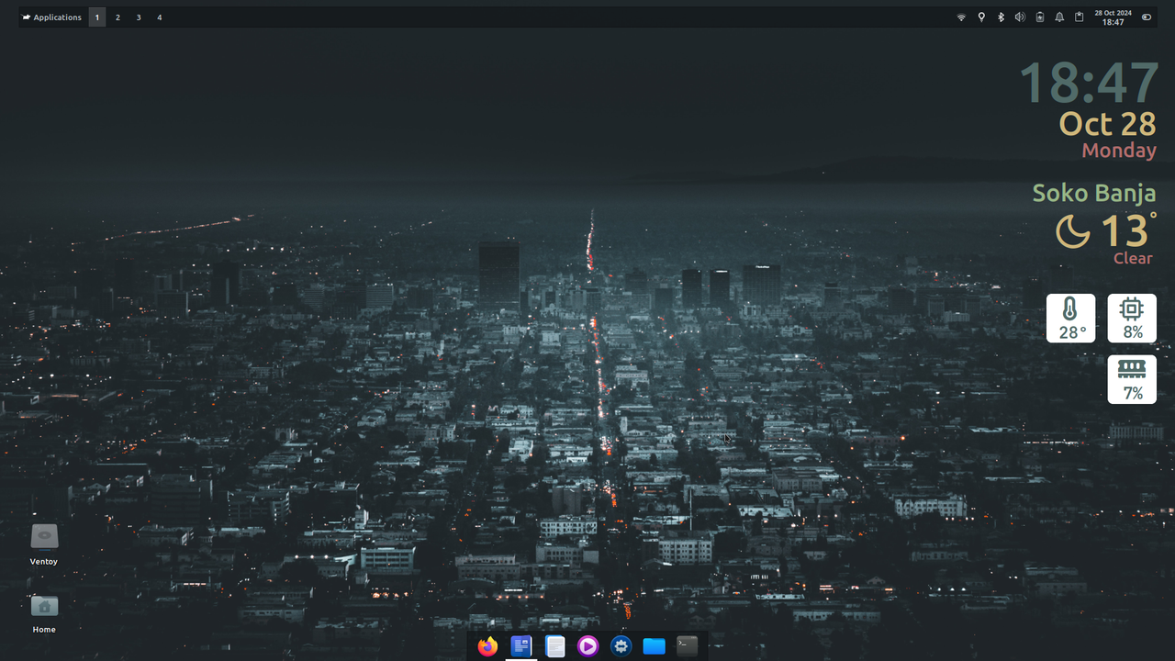This screenshot has height=661, width=1175.
Task: Launch the terminal from the dock
Action: (687, 646)
